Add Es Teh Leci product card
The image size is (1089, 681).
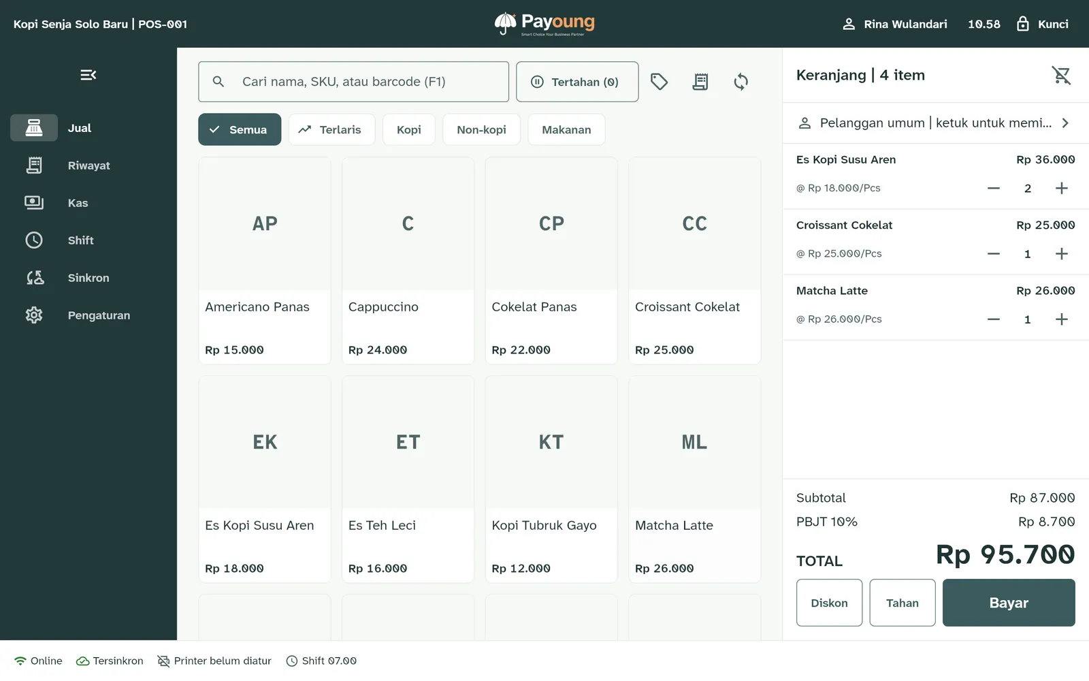tap(408, 479)
